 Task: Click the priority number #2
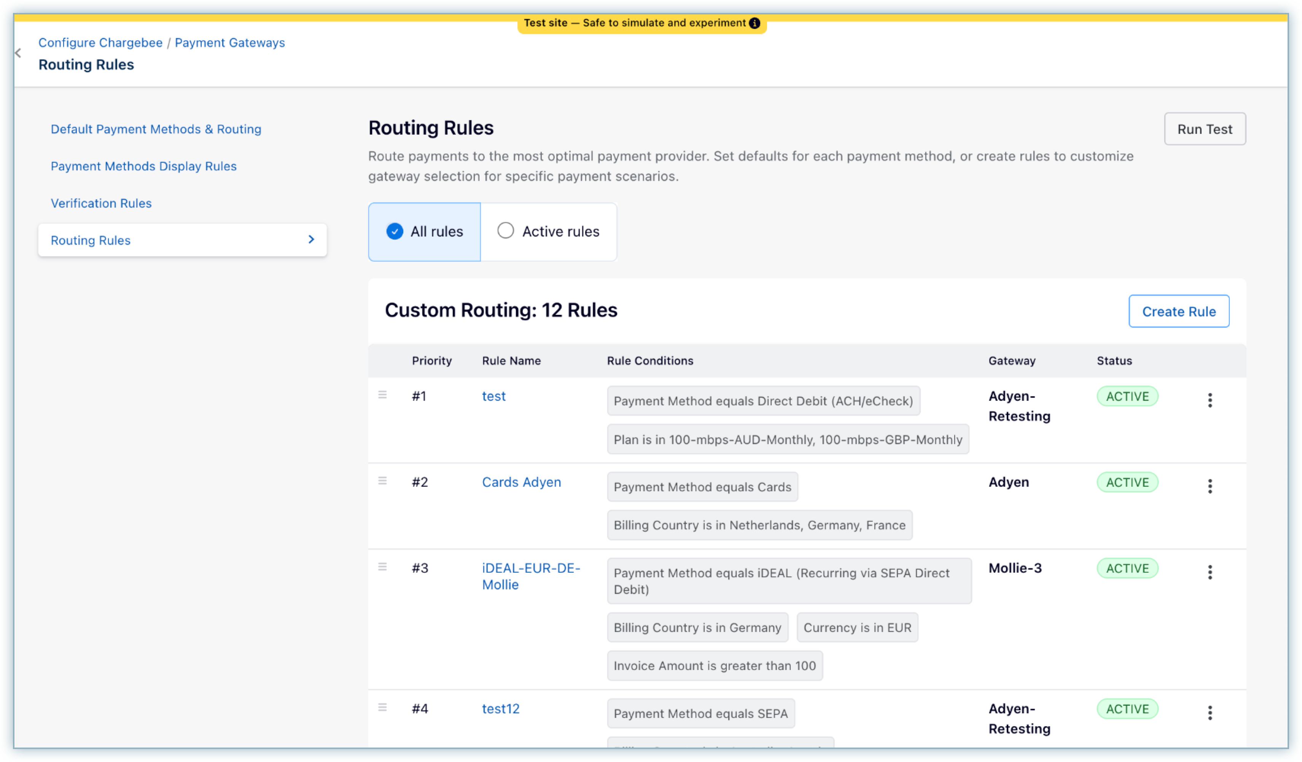420,482
